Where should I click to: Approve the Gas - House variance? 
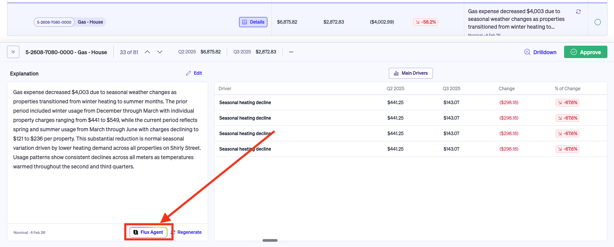tap(586, 52)
